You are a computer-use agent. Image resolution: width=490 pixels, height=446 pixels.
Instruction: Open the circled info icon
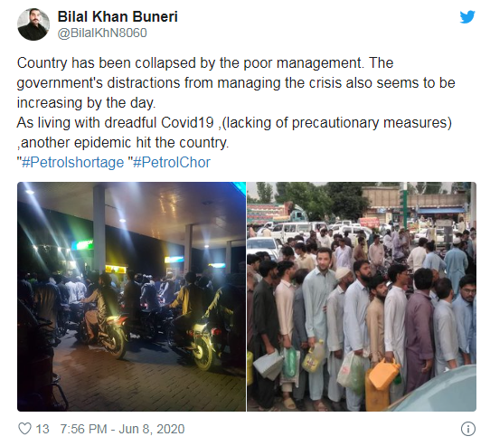point(468,429)
